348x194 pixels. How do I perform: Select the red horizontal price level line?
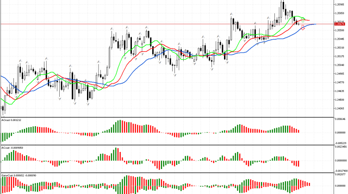point(139,24)
